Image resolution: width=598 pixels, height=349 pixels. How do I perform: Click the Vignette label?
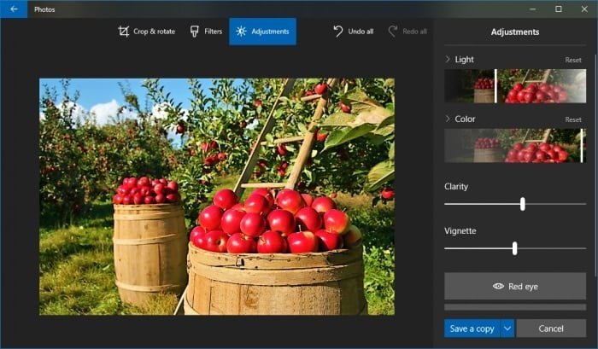(x=460, y=230)
